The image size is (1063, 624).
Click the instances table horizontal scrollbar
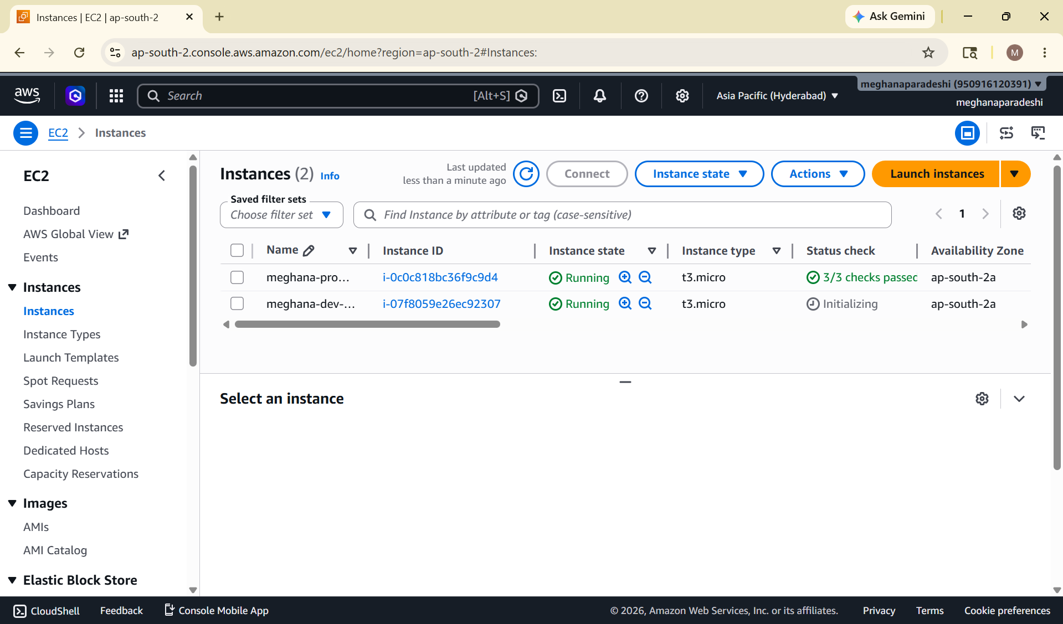click(x=367, y=324)
